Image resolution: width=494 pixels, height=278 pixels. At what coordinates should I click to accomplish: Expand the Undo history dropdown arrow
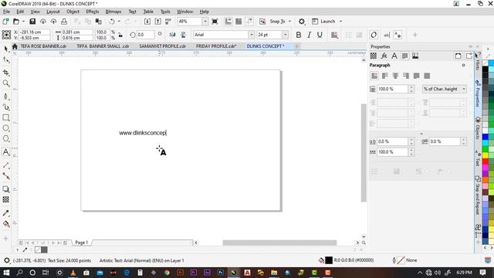(x=119, y=22)
